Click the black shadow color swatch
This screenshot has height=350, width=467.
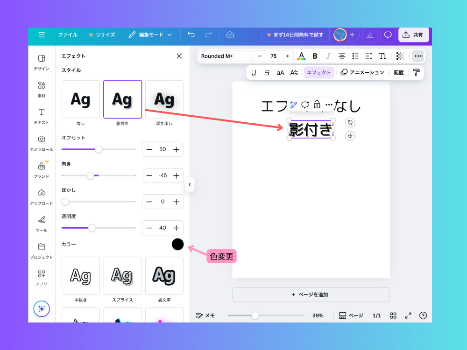click(x=177, y=244)
